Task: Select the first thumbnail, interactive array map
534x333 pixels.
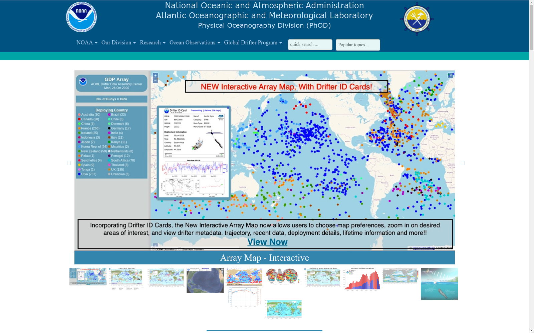Action: 88,276
